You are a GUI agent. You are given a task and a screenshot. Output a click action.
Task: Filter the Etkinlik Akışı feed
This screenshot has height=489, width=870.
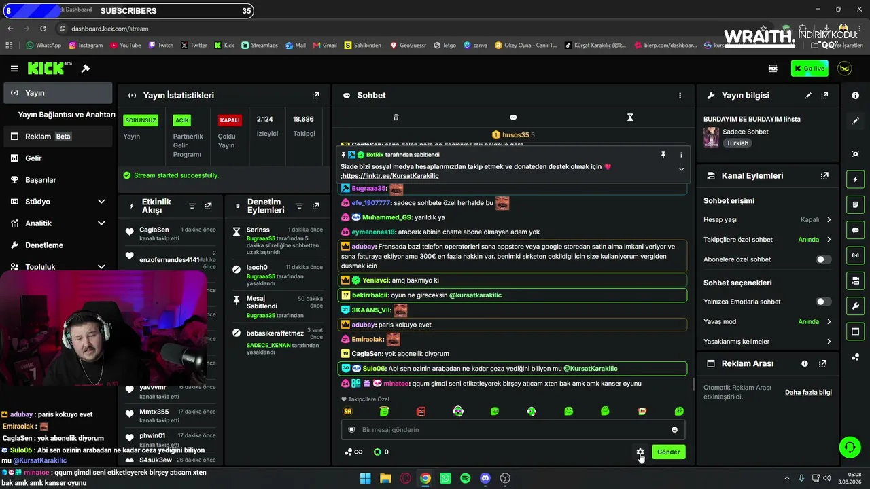click(192, 206)
